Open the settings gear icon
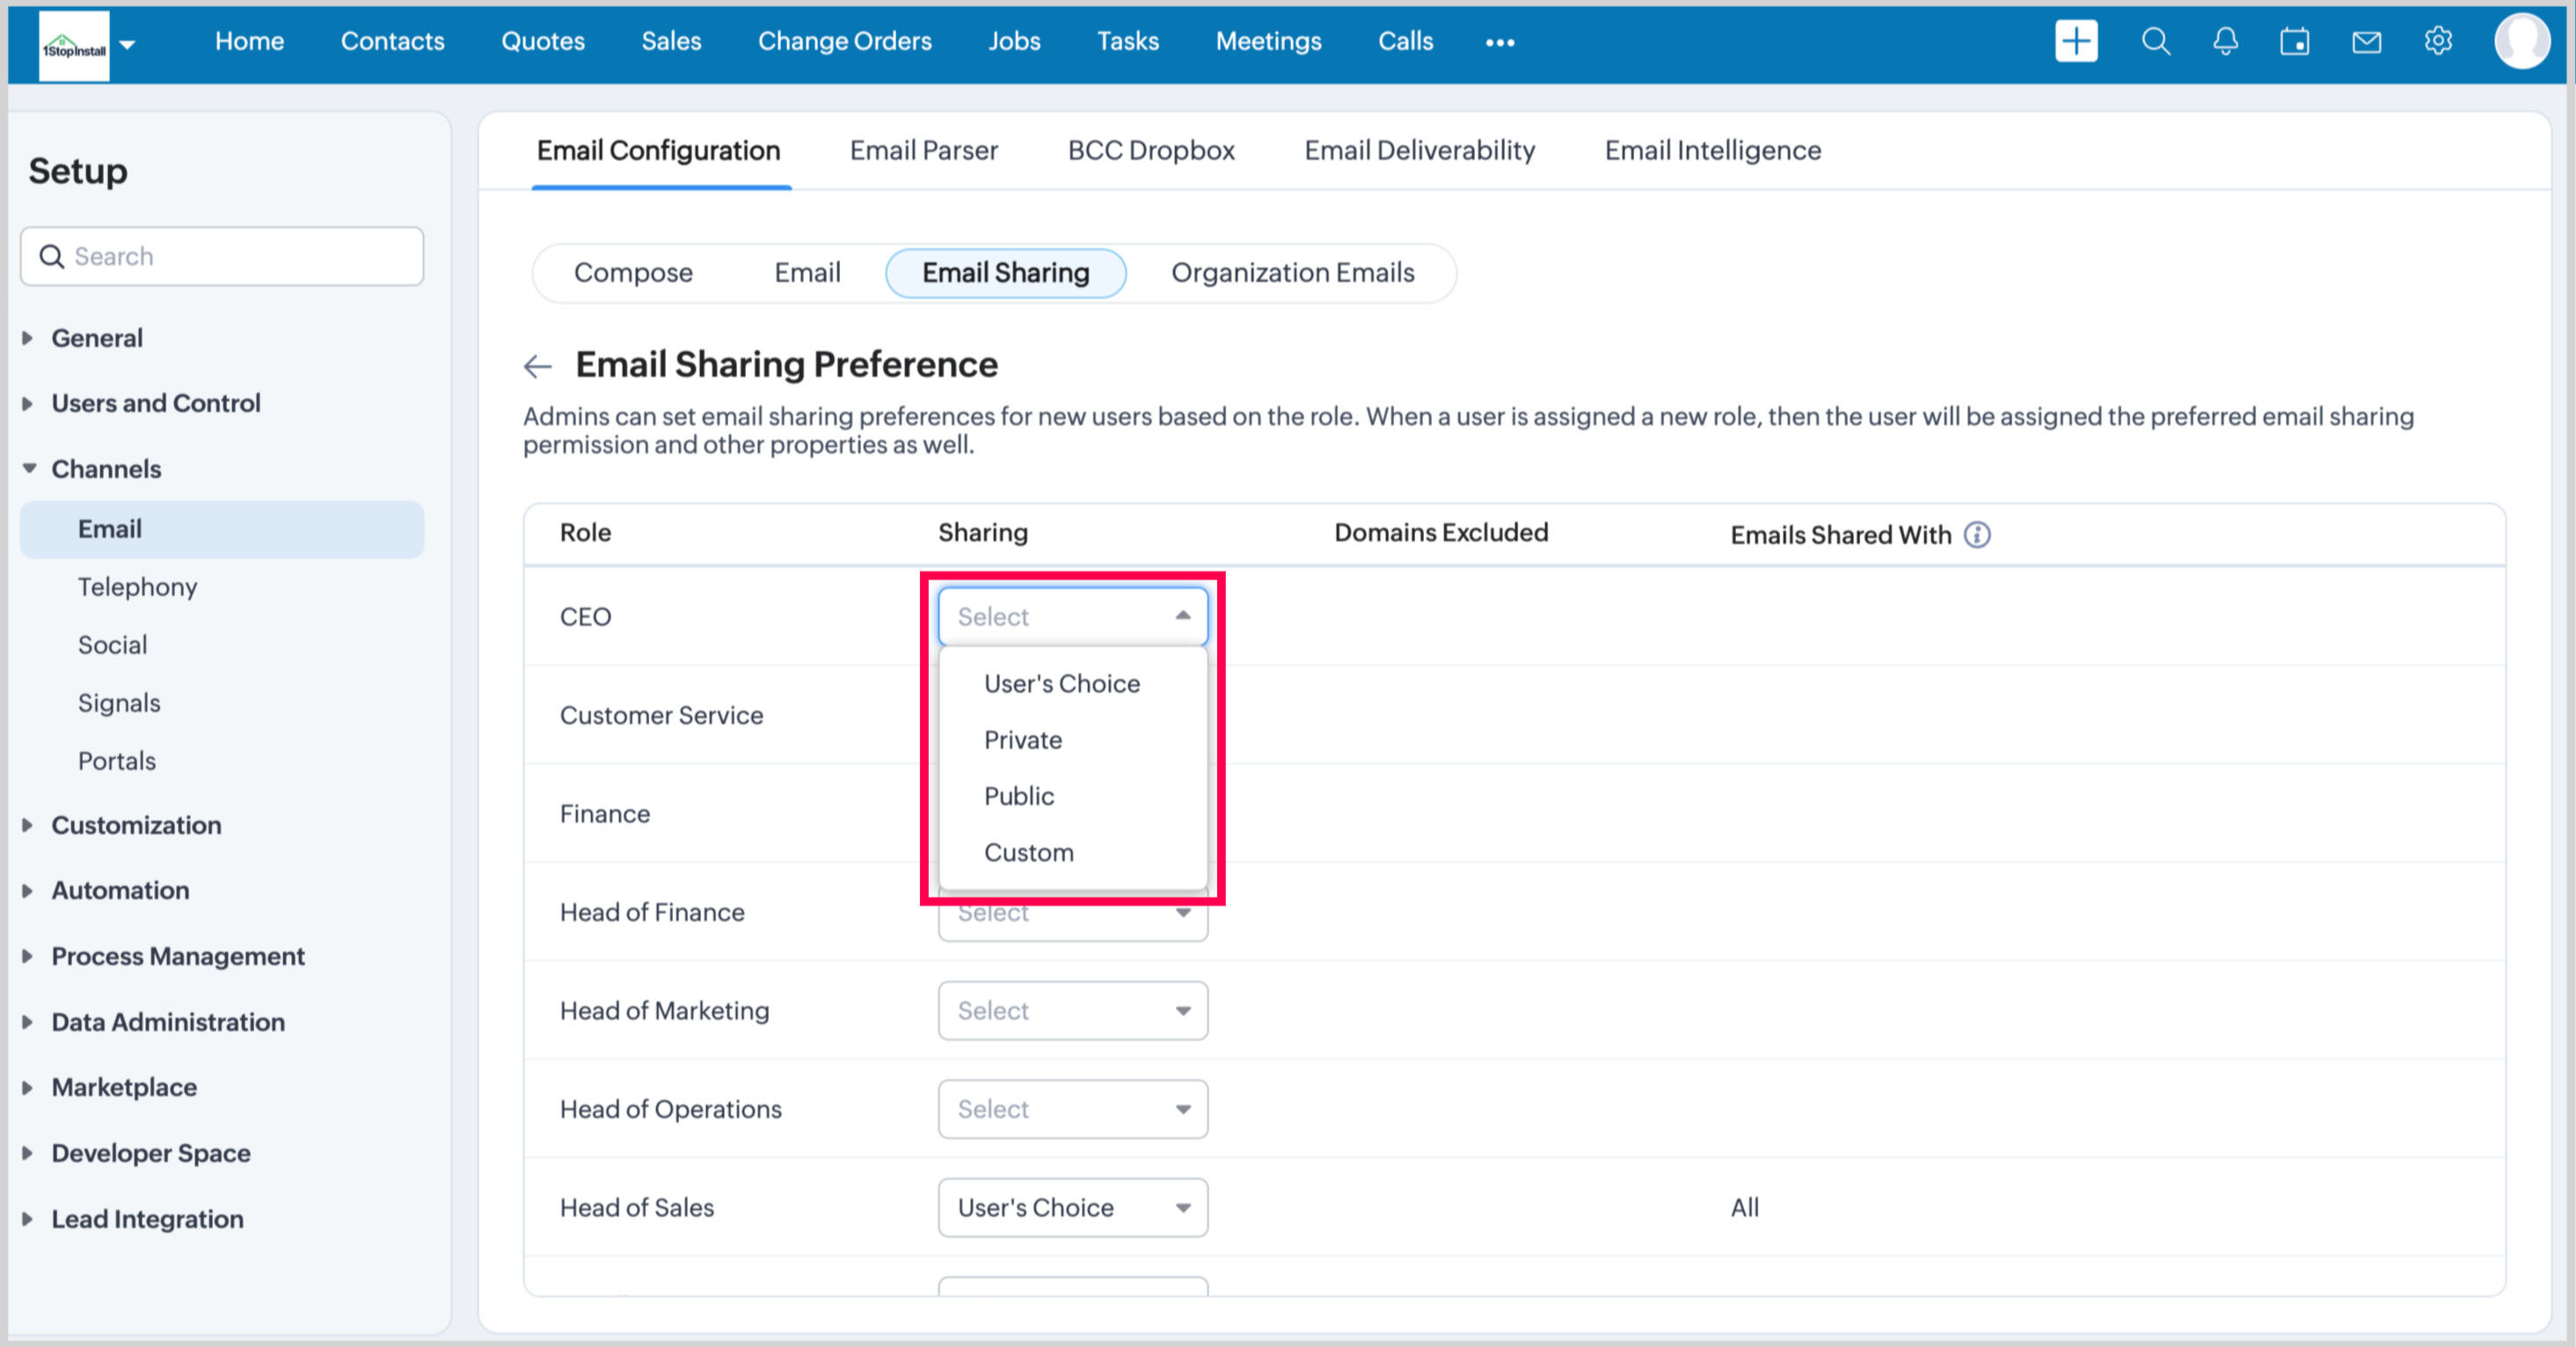 coord(2438,42)
